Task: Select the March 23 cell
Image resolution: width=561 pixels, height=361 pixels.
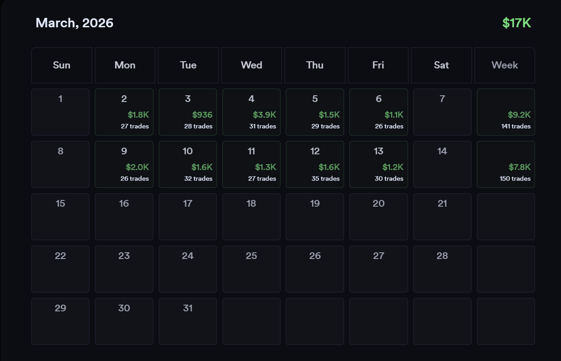Action: tap(124, 269)
